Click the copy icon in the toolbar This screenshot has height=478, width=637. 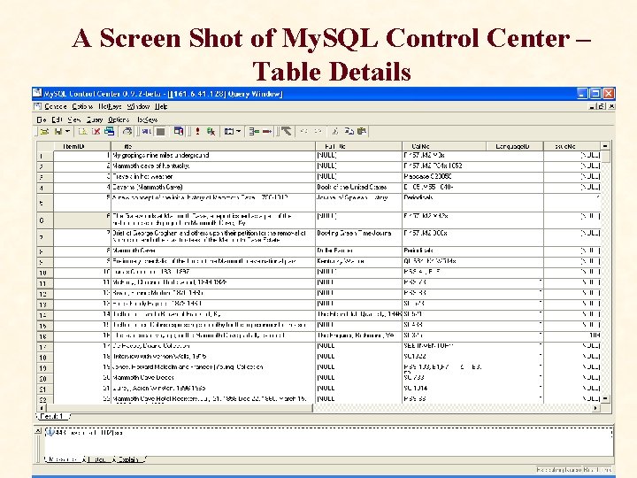point(349,131)
